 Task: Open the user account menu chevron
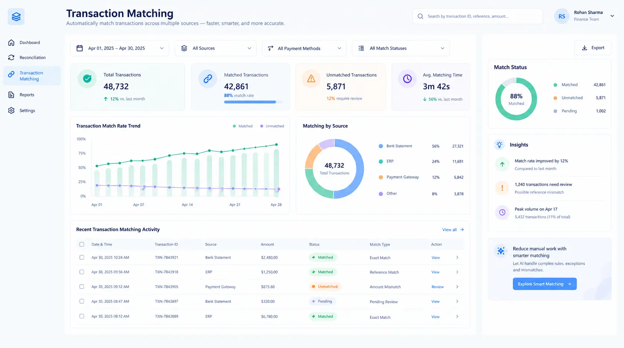pos(612,16)
